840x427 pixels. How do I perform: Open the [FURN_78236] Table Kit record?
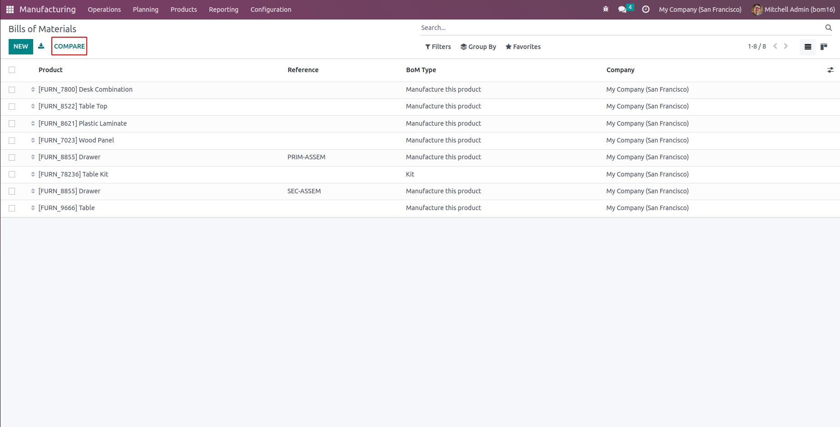(x=73, y=174)
